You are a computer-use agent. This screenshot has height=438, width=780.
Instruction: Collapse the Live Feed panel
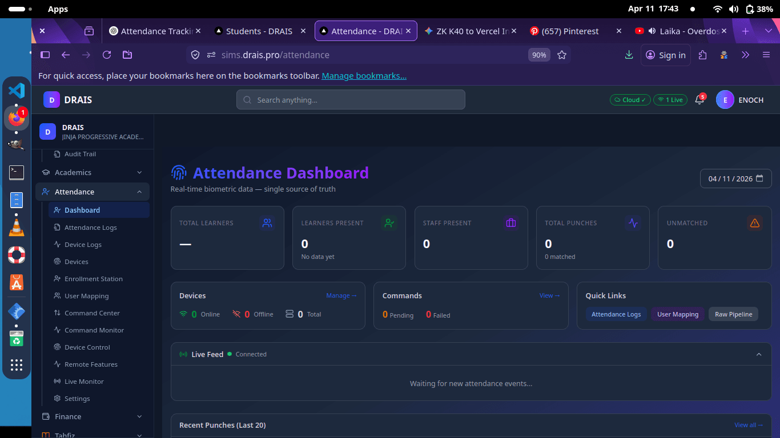(x=759, y=354)
